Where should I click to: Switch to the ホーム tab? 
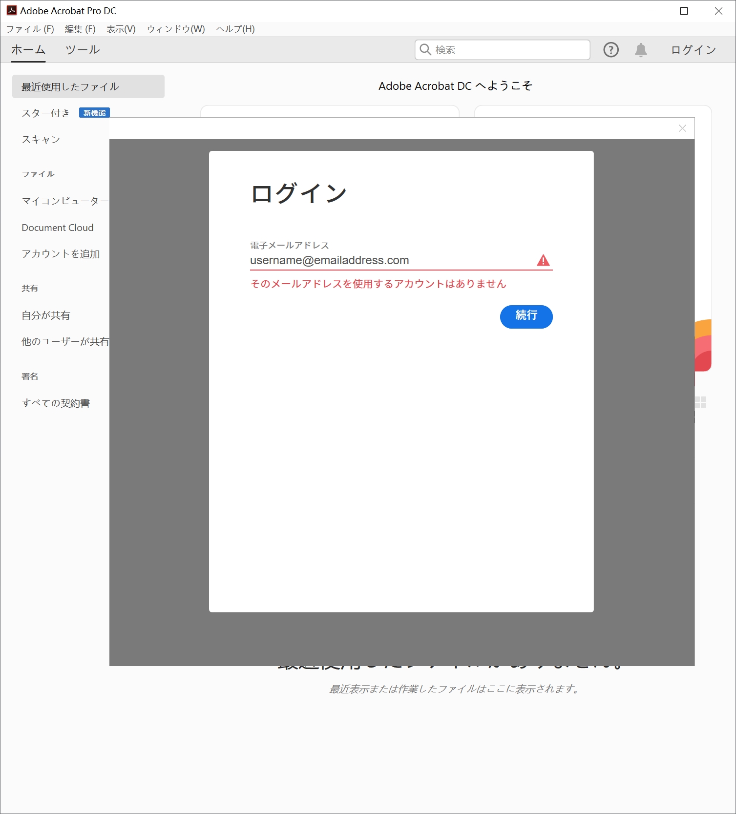click(x=28, y=50)
